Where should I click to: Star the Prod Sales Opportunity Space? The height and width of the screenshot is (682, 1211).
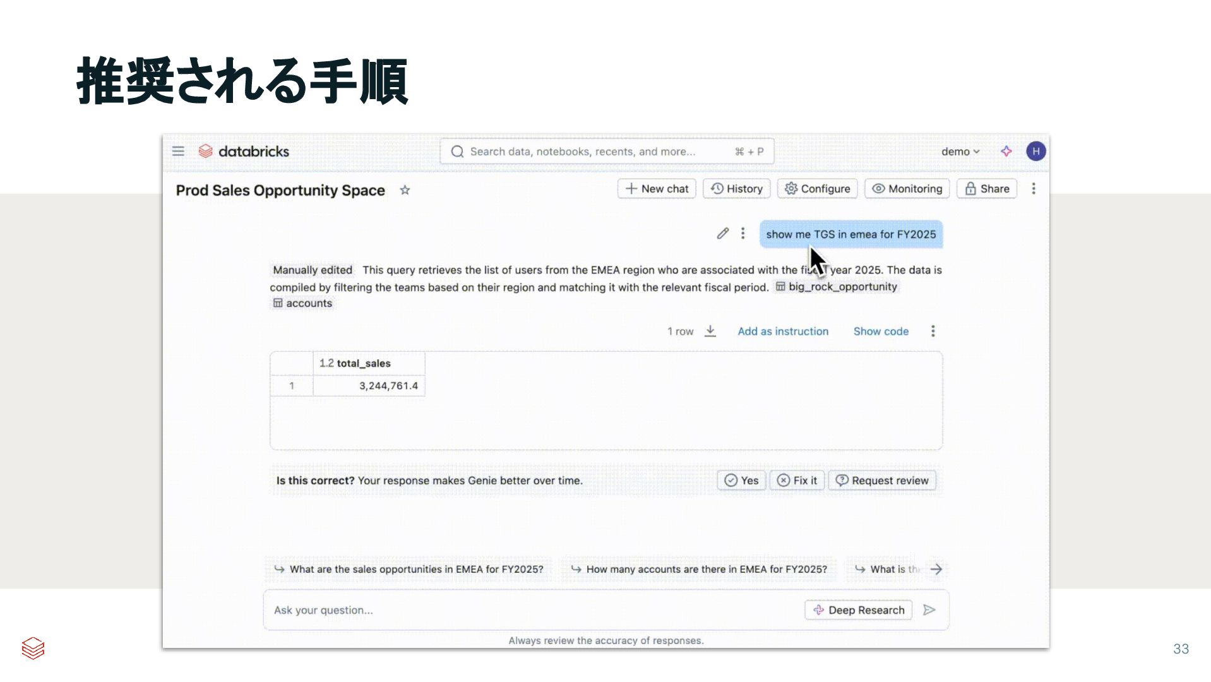tap(405, 190)
